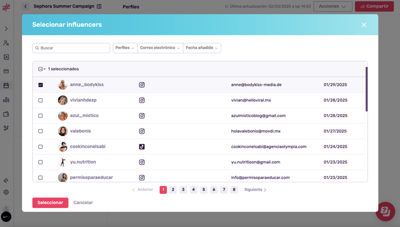
Task: Go to page 4
Action: coord(194,189)
